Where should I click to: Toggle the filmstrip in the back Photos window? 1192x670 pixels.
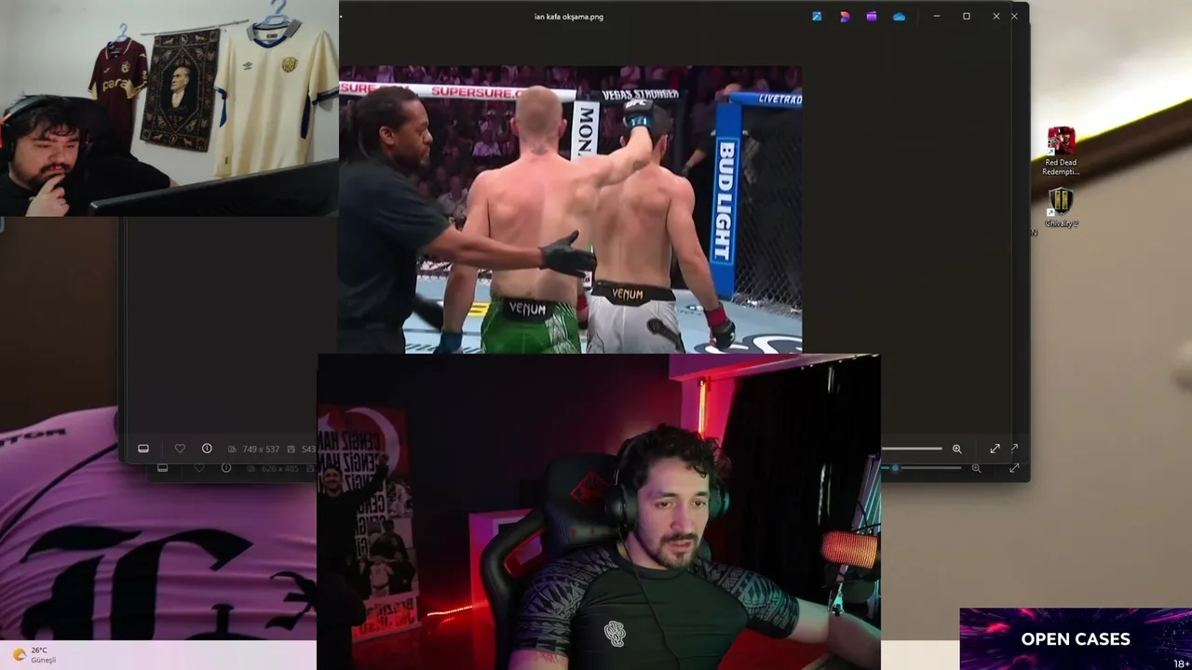(x=163, y=468)
